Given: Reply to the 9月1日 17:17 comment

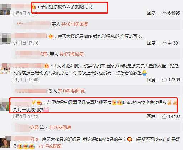Looking at the screenshot, I should point(151,13).
